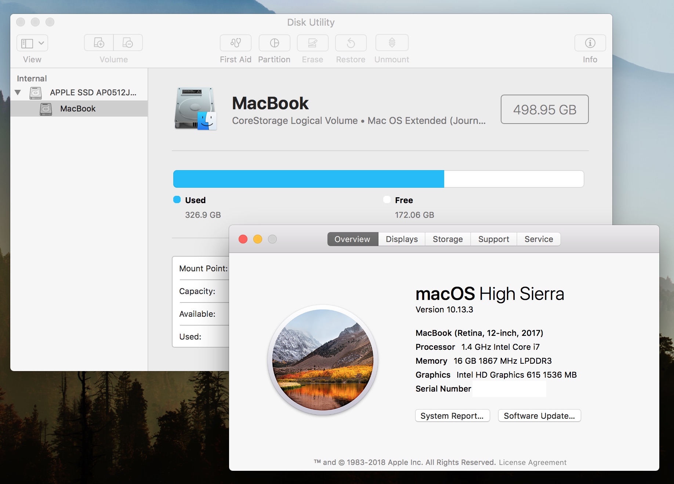Click the MacBook (Retina, 12-inch, 2017) model text
Viewport: 674px width, 484px height.
(x=479, y=333)
